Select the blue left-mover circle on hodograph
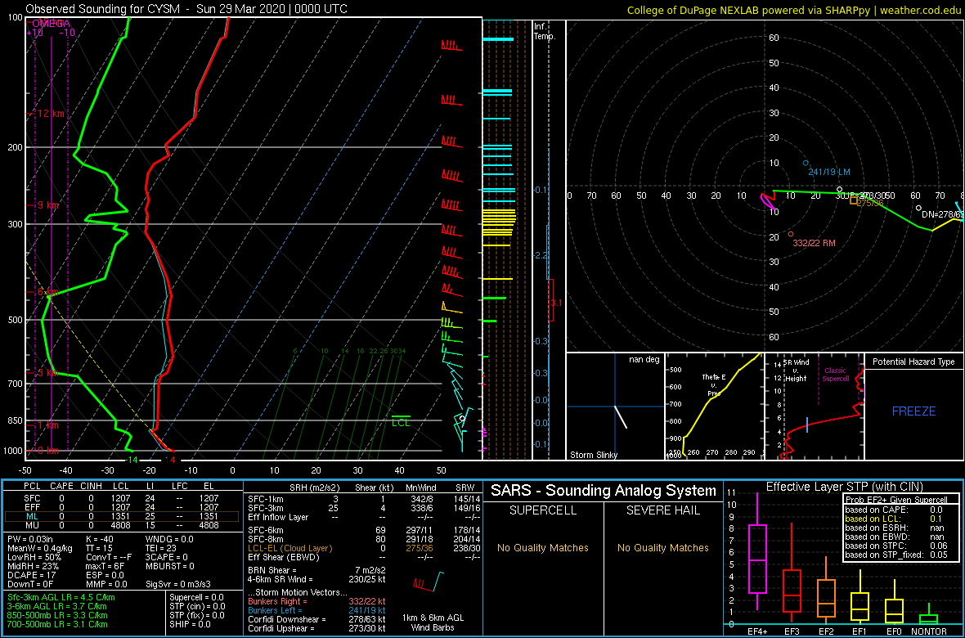This screenshot has height=638, width=965. (x=806, y=163)
